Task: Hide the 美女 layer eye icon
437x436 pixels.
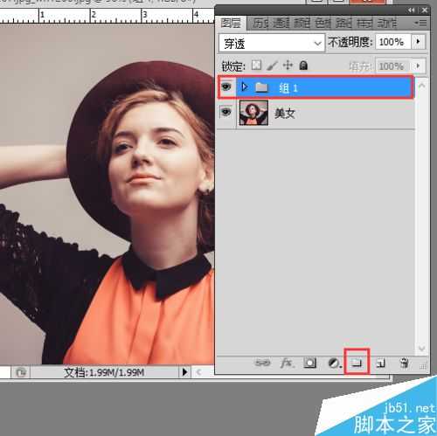Action: click(x=226, y=112)
